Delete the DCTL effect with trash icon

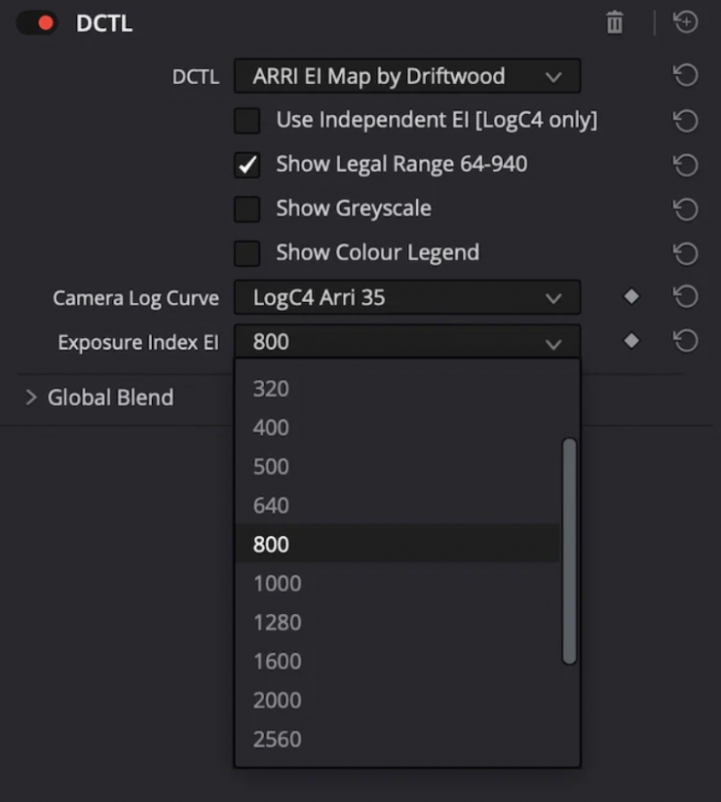615,22
